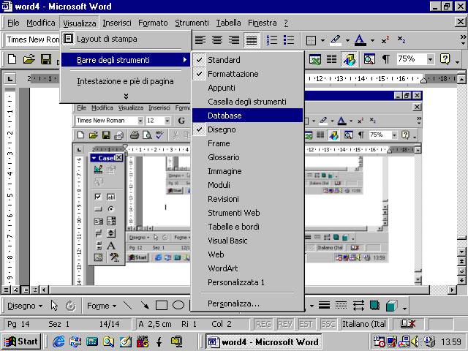This screenshot has width=468, height=351.
Task: Enable the WordArt toolbar
Action: [247, 268]
